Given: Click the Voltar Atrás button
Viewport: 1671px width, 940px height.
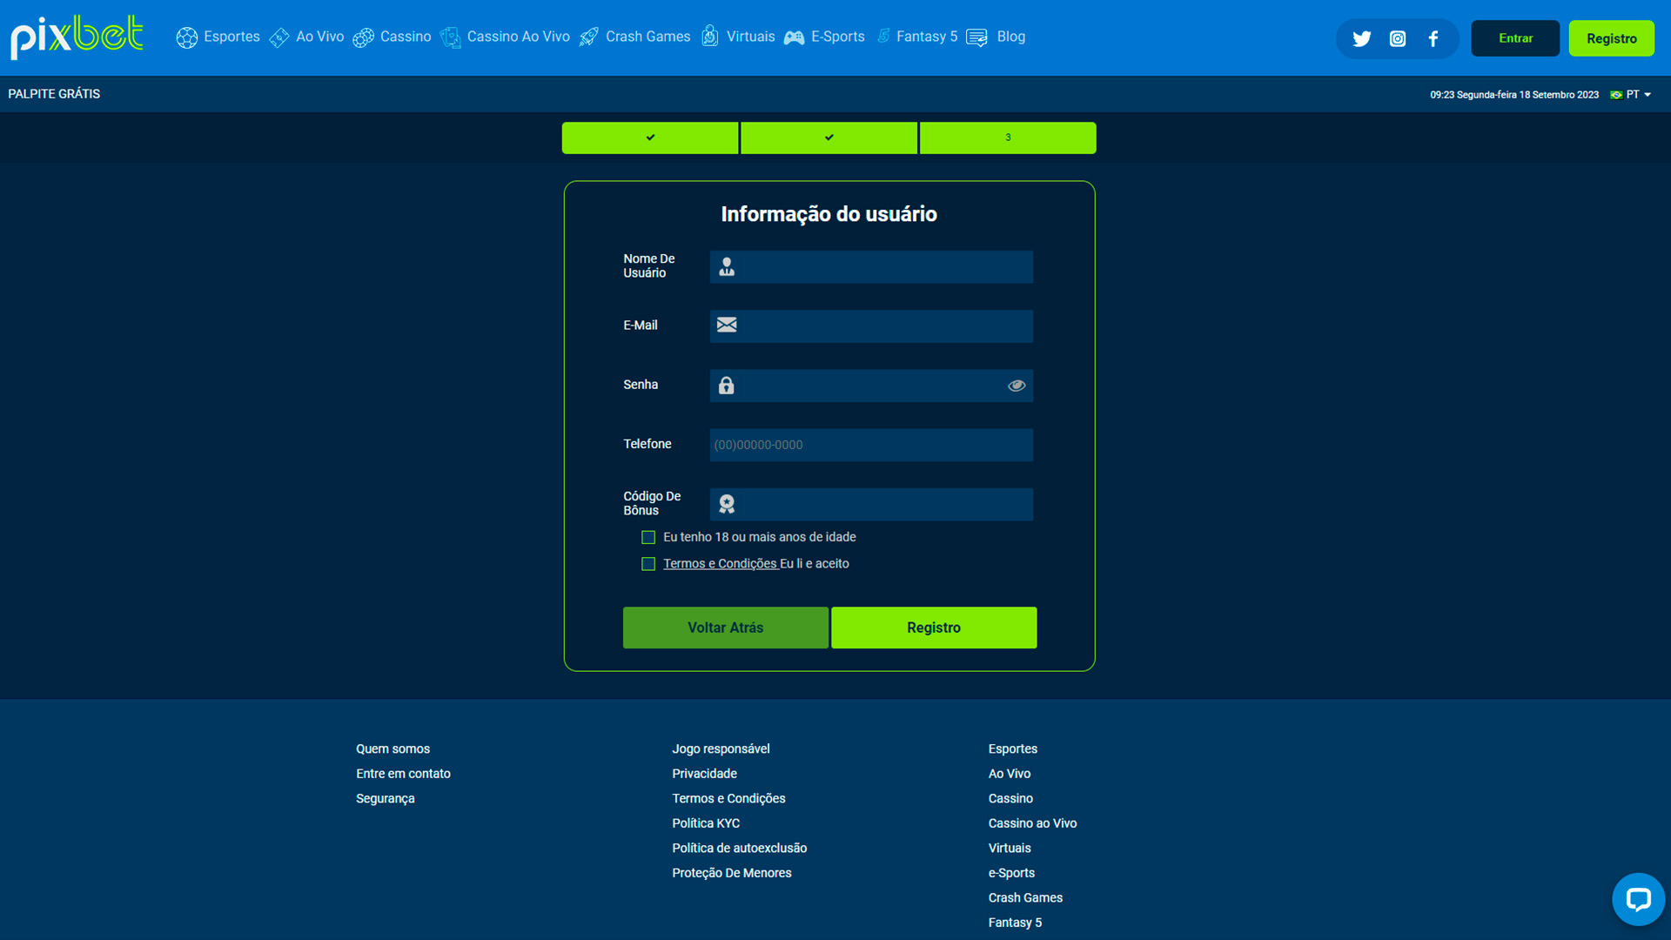Looking at the screenshot, I should coord(725,628).
